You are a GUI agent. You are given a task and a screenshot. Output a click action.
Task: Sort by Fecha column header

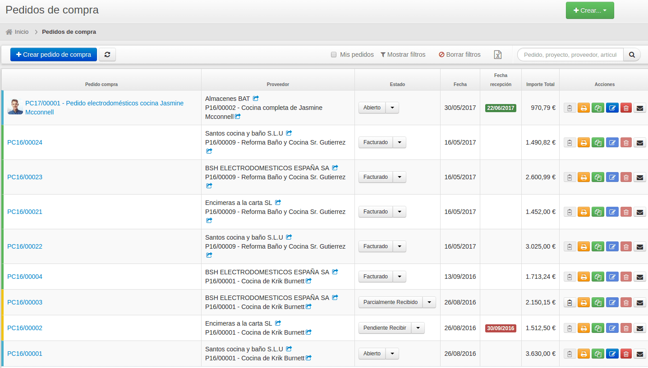(460, 84)
